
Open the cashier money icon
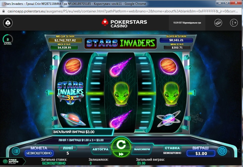[x=218, y=23]
